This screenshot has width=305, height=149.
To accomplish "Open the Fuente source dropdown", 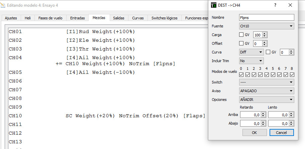I will pyautogui.click(x=267, y=26).
